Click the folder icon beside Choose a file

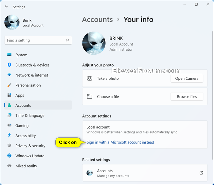tap(90, 96)
